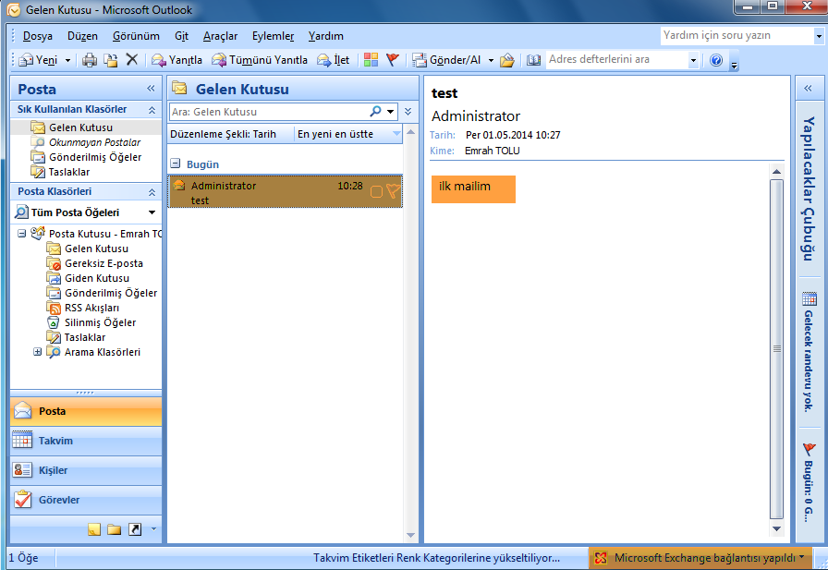Click the İlet forward button
This screenshot has width=828, height=570.
click(334, 60)
